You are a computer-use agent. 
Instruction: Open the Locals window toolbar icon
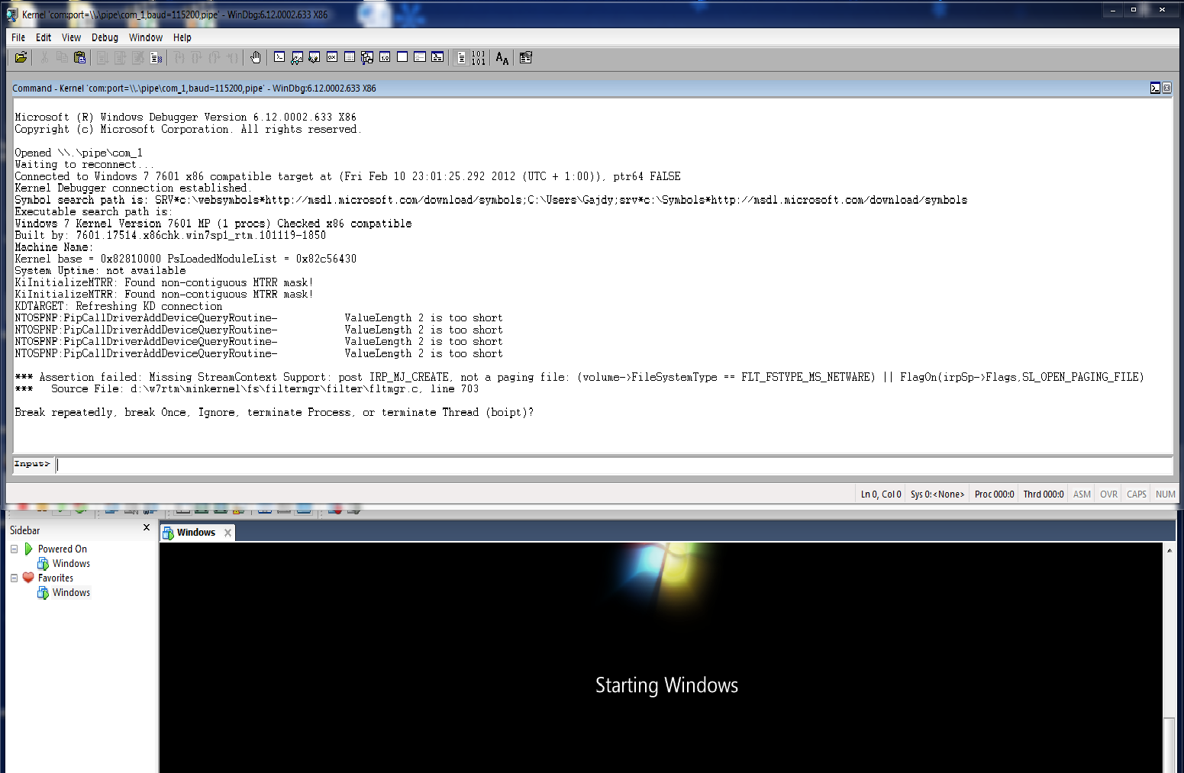(315, 57)
